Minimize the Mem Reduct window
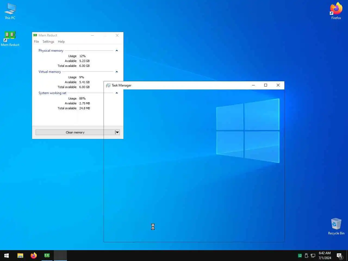This screenshot has width=348, height=261. point(92,35)
